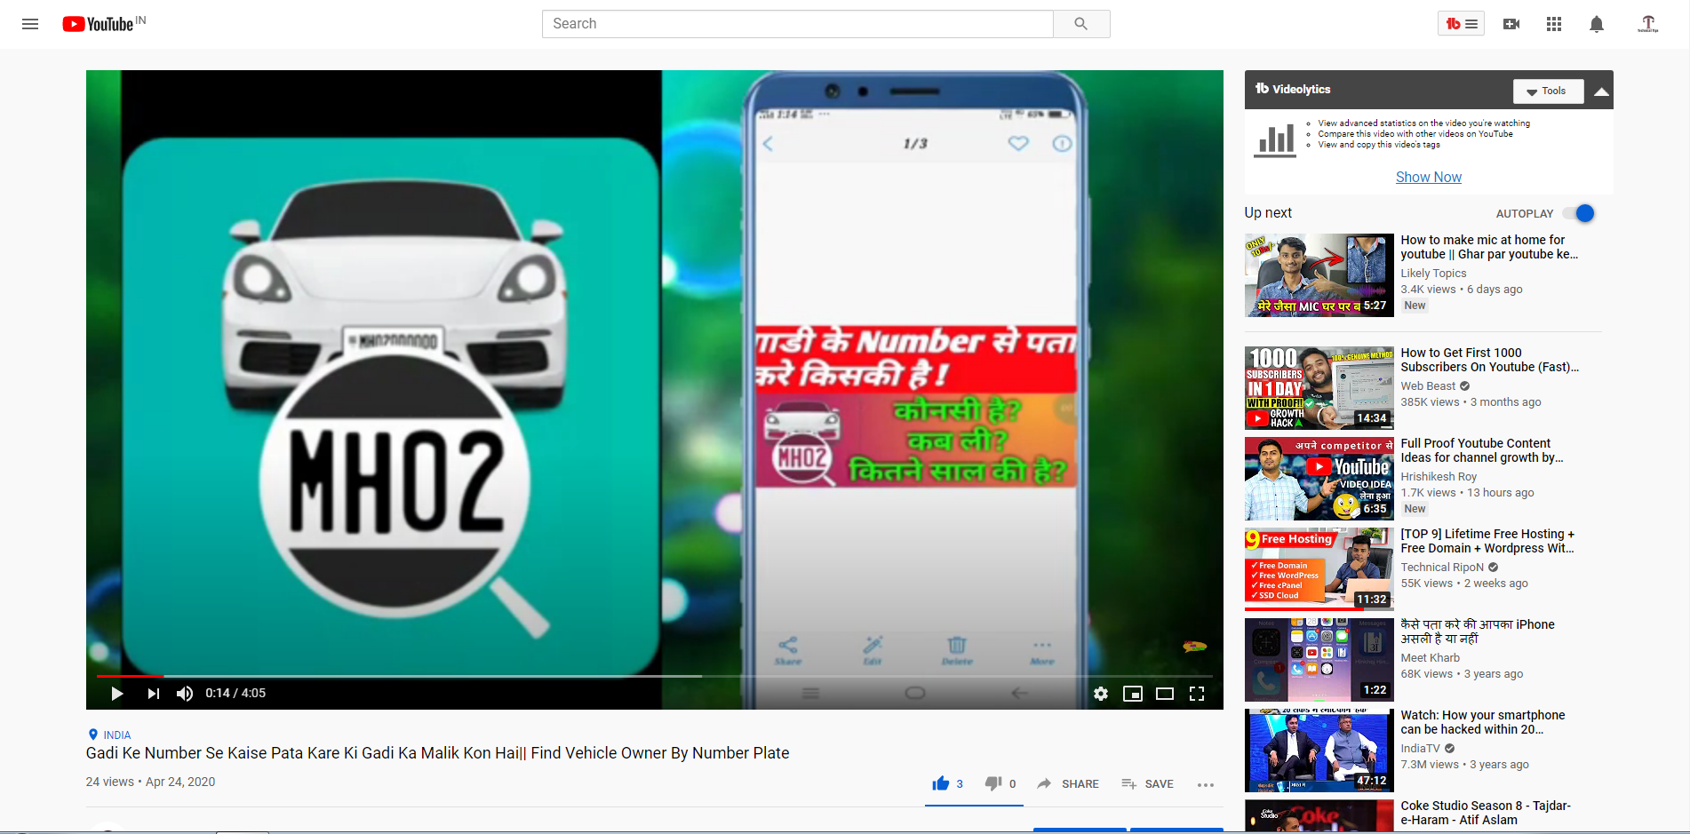Screen dimensions: 1690x834
Task: Click the Likely Topics label
Action: coord(1433,274)
